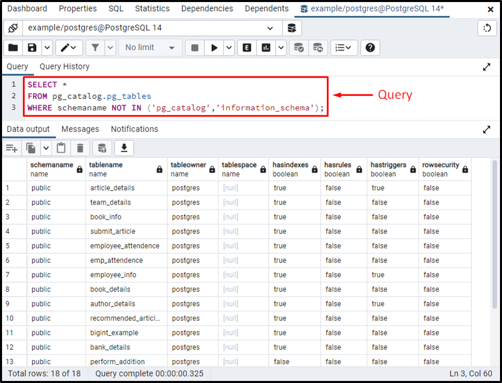Run the query with the Execute button
Screen dimensions: 502x383
click(x=214, y=47)
